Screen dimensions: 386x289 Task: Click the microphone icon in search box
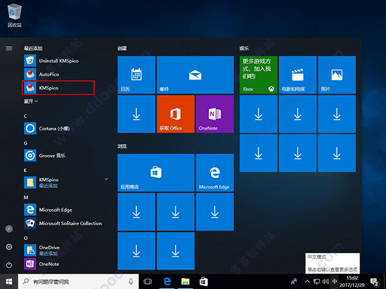click(131, 282)
